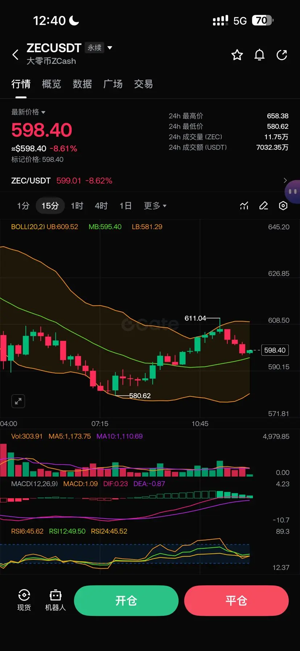
Task: Open drawing tools pencil icon
Action: (x=264, y=206)
